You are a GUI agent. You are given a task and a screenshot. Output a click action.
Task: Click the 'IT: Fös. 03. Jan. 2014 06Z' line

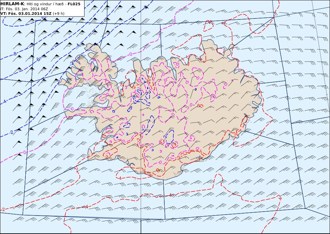pos(24,9)
